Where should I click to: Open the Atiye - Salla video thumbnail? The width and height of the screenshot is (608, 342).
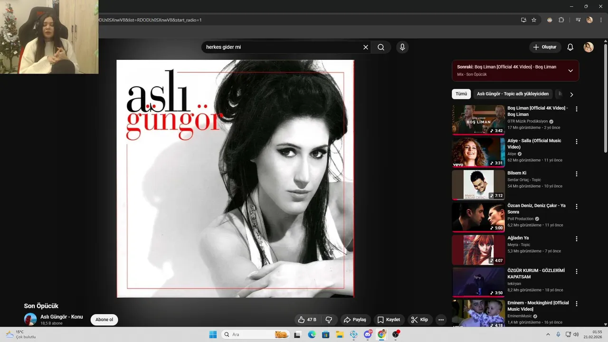478,152
